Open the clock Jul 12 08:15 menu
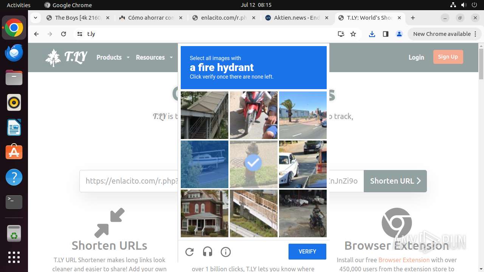 [256, 5]
